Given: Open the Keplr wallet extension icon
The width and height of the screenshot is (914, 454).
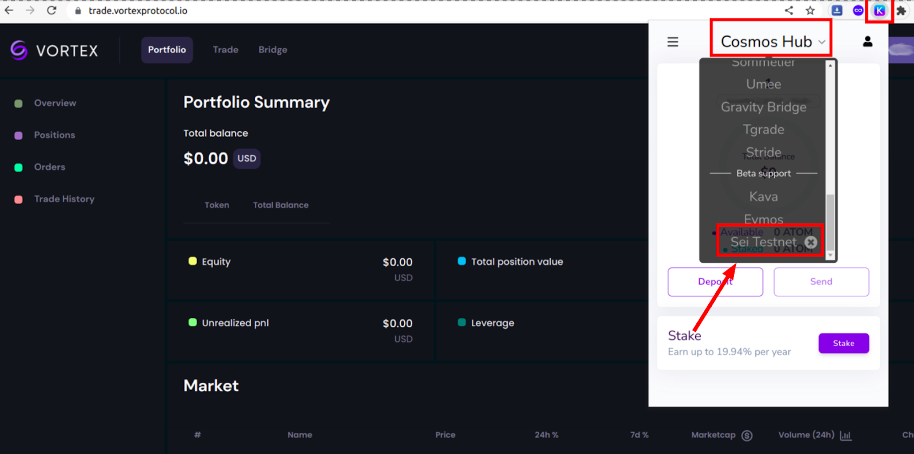Looking at the screenshot, I should tap(879, 10).
